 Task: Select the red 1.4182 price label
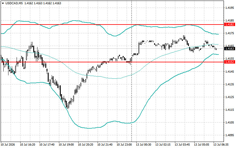point(230,25)
